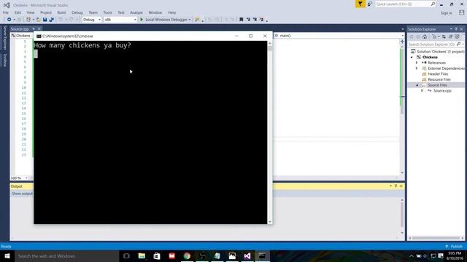Pin the Output panel
This screenshot has width=467, height=262.
click(x=395, y=186)
